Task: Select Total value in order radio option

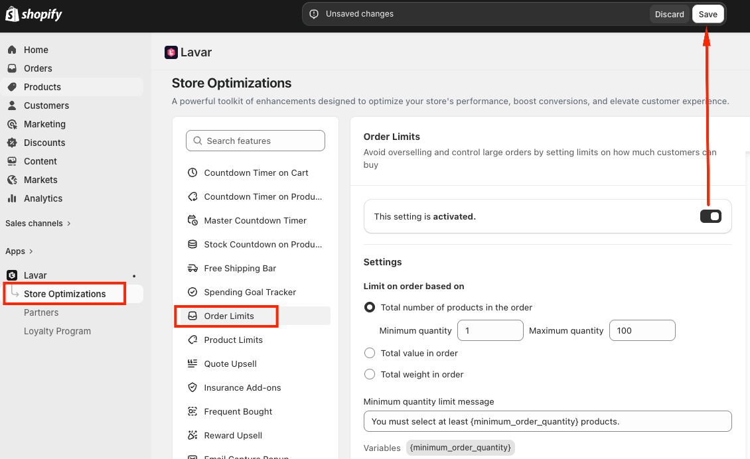Action: (x=370, y=354)
